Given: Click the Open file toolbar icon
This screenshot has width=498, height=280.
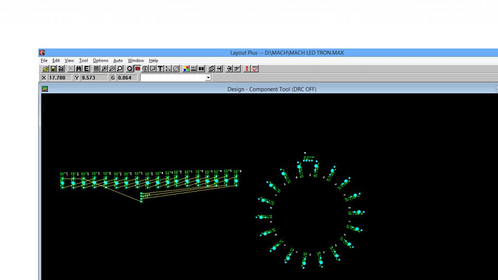Looking at the screenshot, I should [x=45, y=69].
